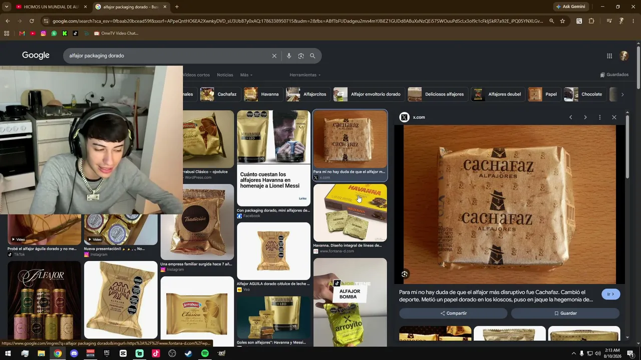Screen dimensions: 641x360
Task: Filter by the Papel chip
Action: (544, 94)
